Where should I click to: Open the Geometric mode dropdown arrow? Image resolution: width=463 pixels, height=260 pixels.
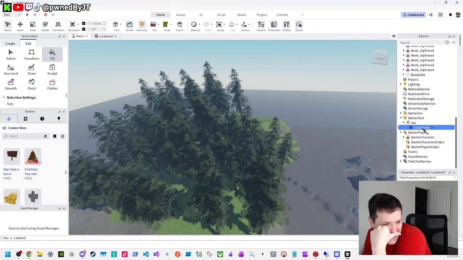coord(78,24)
